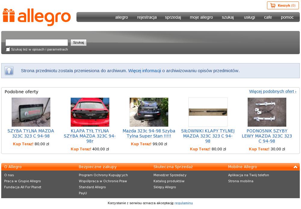Open the allegro menu item
Image resolution: width=301 pixels, height=209 pixels.
(x=122, y=17)
